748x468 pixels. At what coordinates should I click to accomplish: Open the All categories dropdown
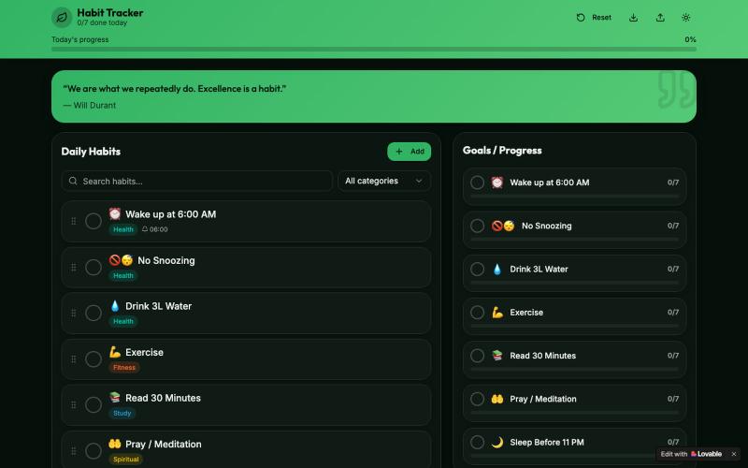384,181
